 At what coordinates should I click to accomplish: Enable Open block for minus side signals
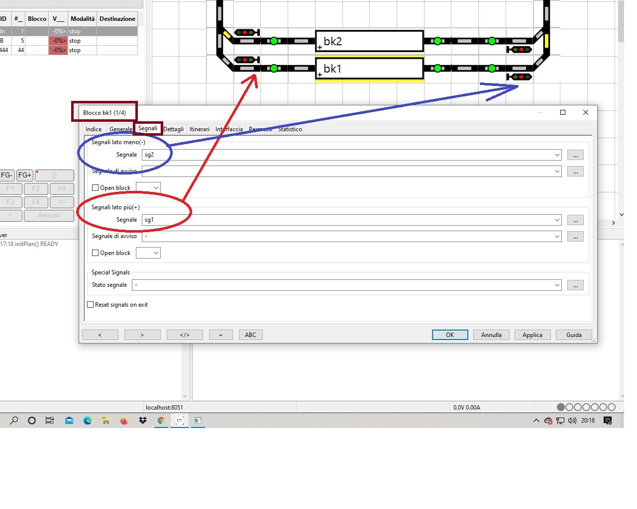pos(96,188)
